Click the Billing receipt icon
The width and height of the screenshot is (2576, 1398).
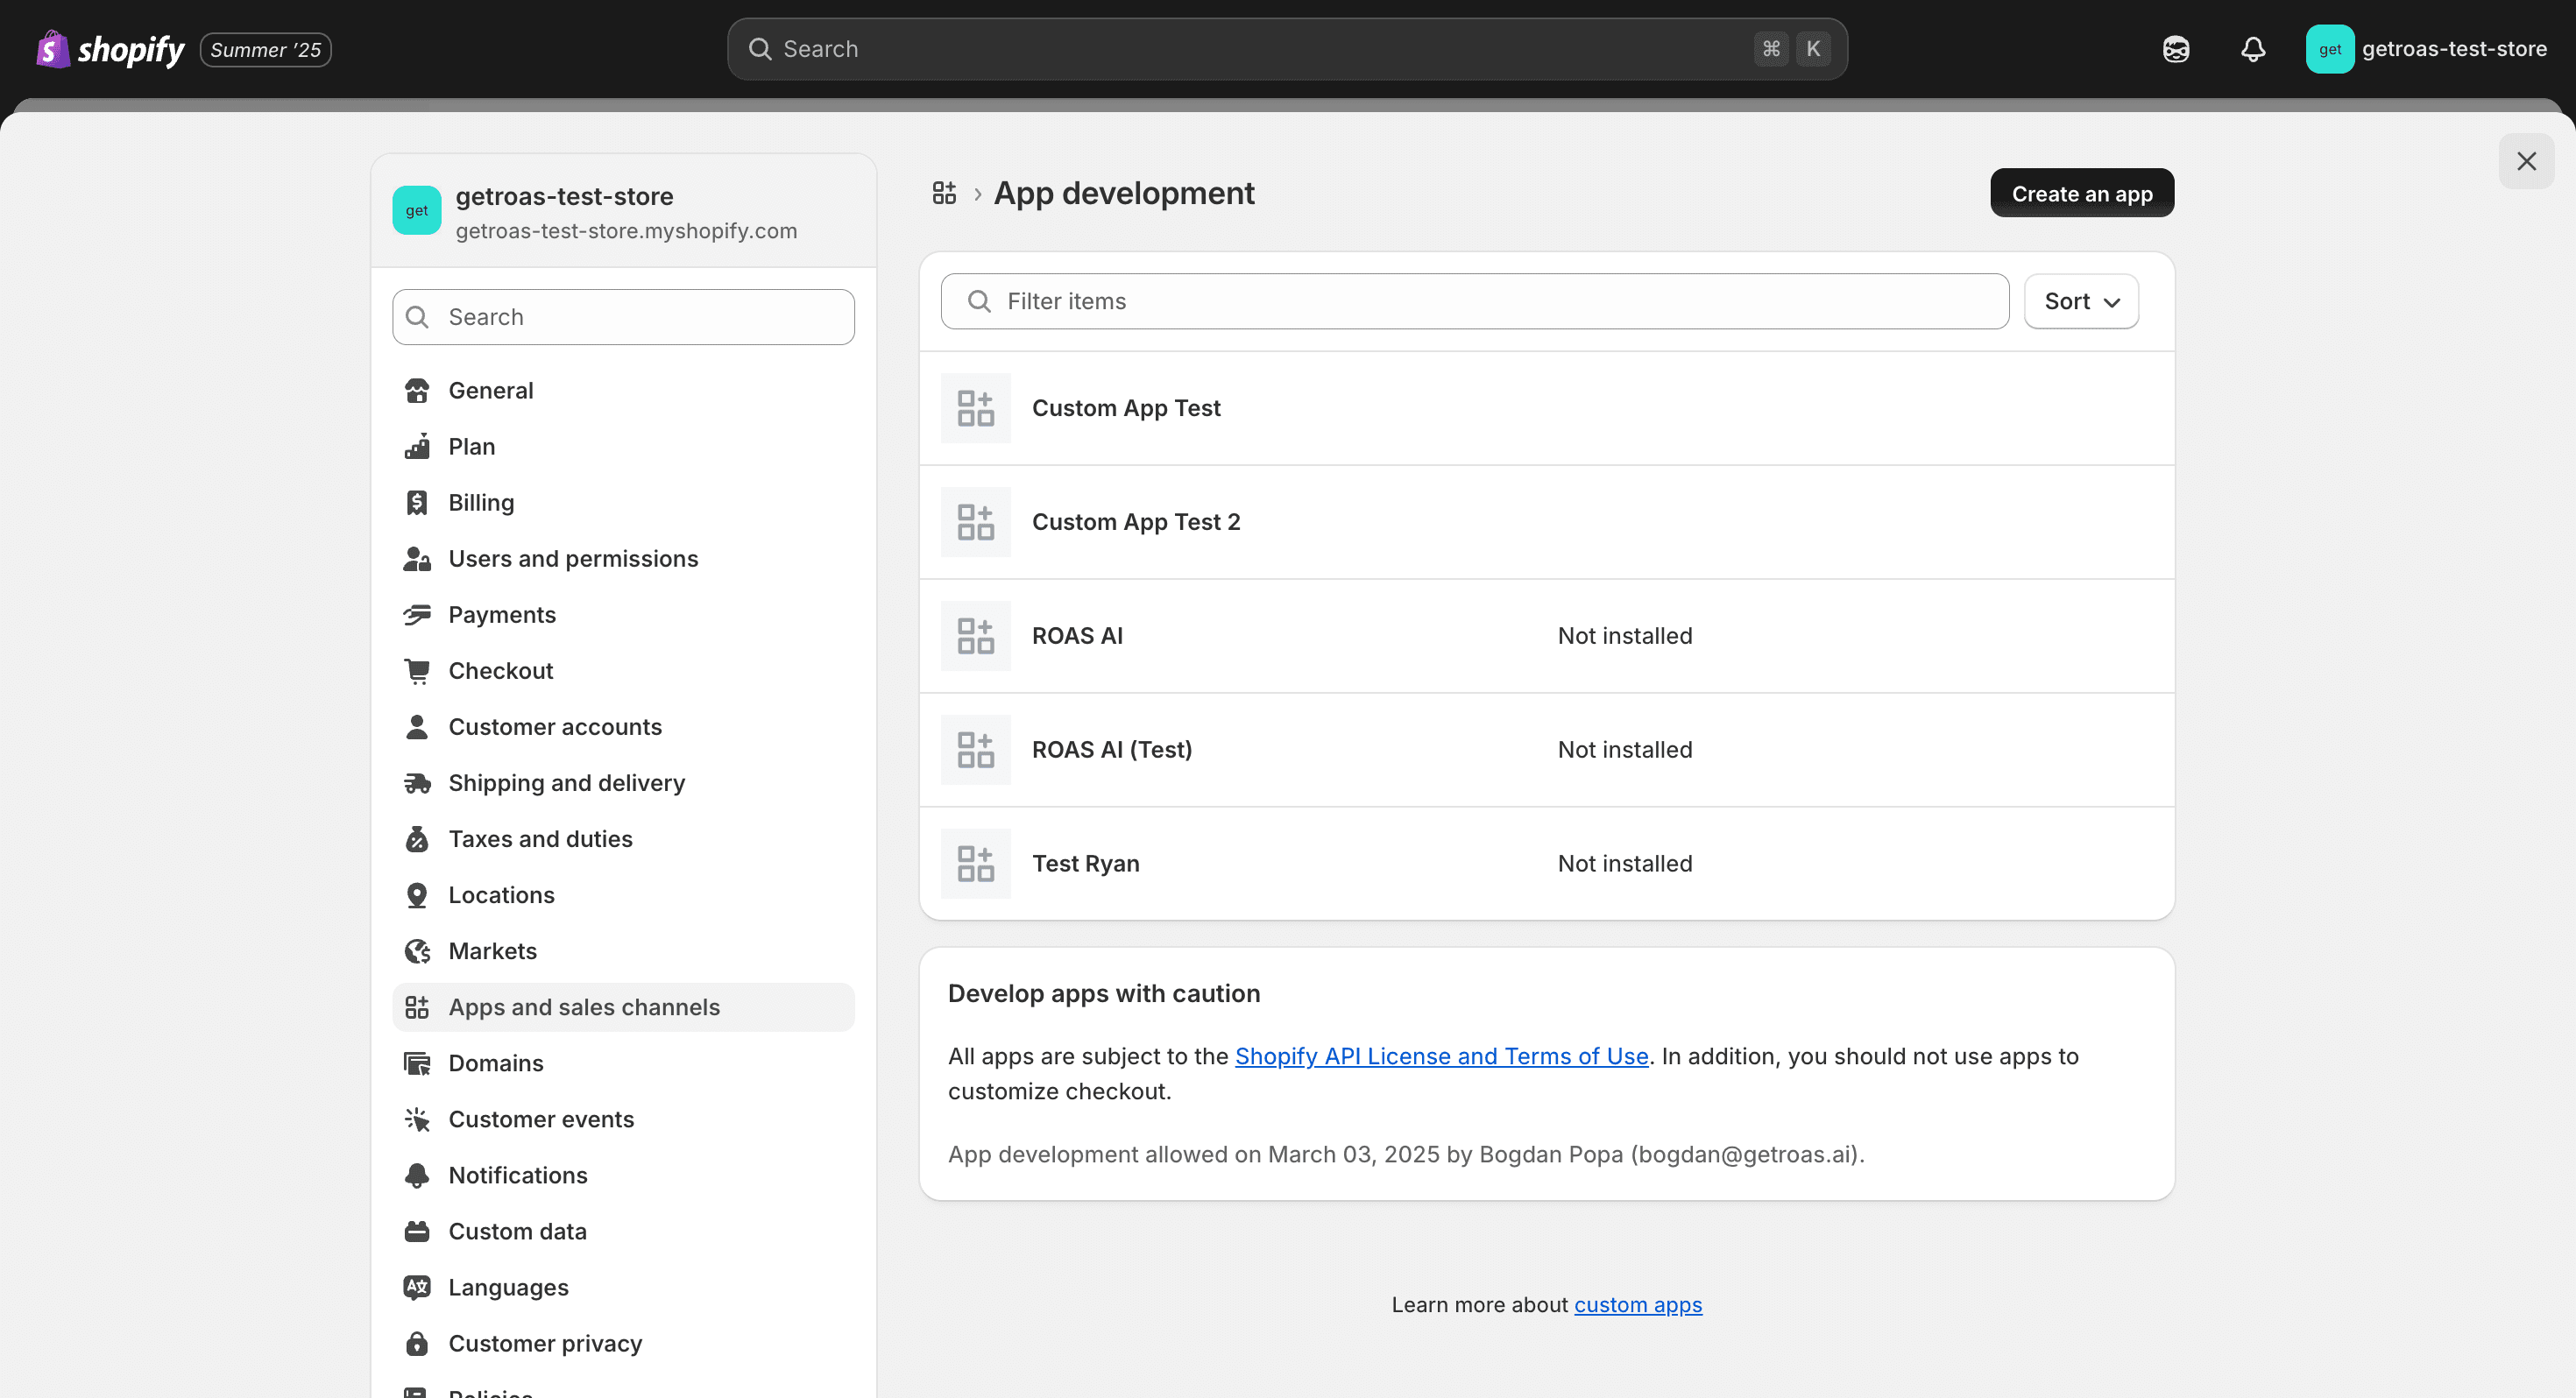[x=417, y=503]
